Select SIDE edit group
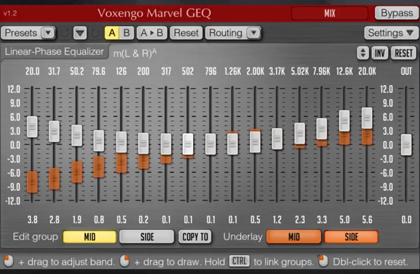 147,237
